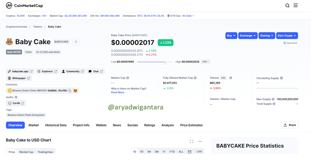Image resolution: width=312 pixels, height=162 pixels.
Task: Set chart range to 1M
Action: (x=149, y=152)
